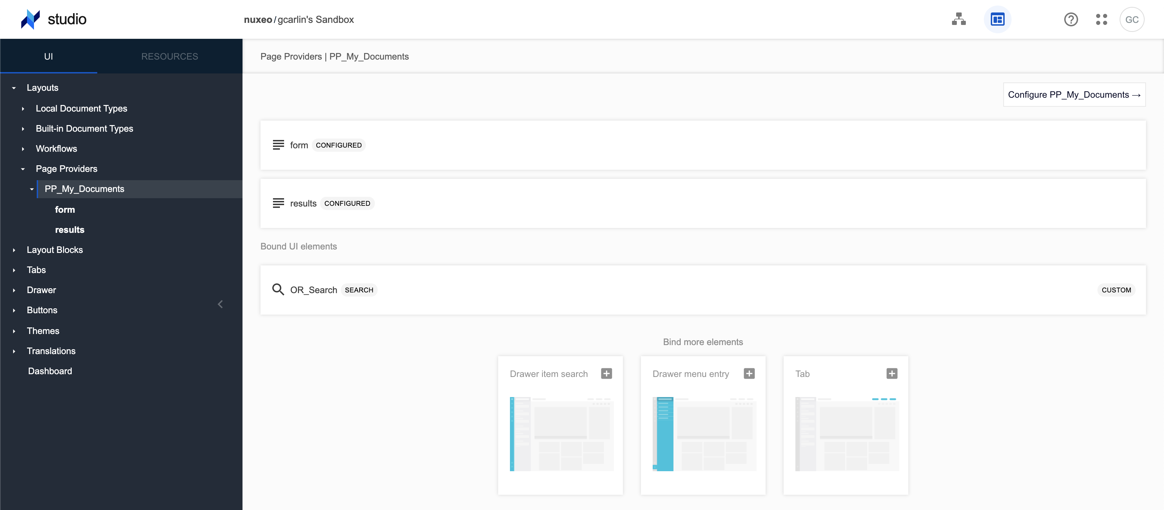This screenshot has width=1164, height=510.
Task: Click the plus icon on Tab card
Action: (892, 373)
